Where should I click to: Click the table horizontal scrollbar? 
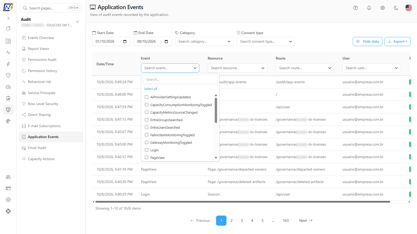click(243, 202)
